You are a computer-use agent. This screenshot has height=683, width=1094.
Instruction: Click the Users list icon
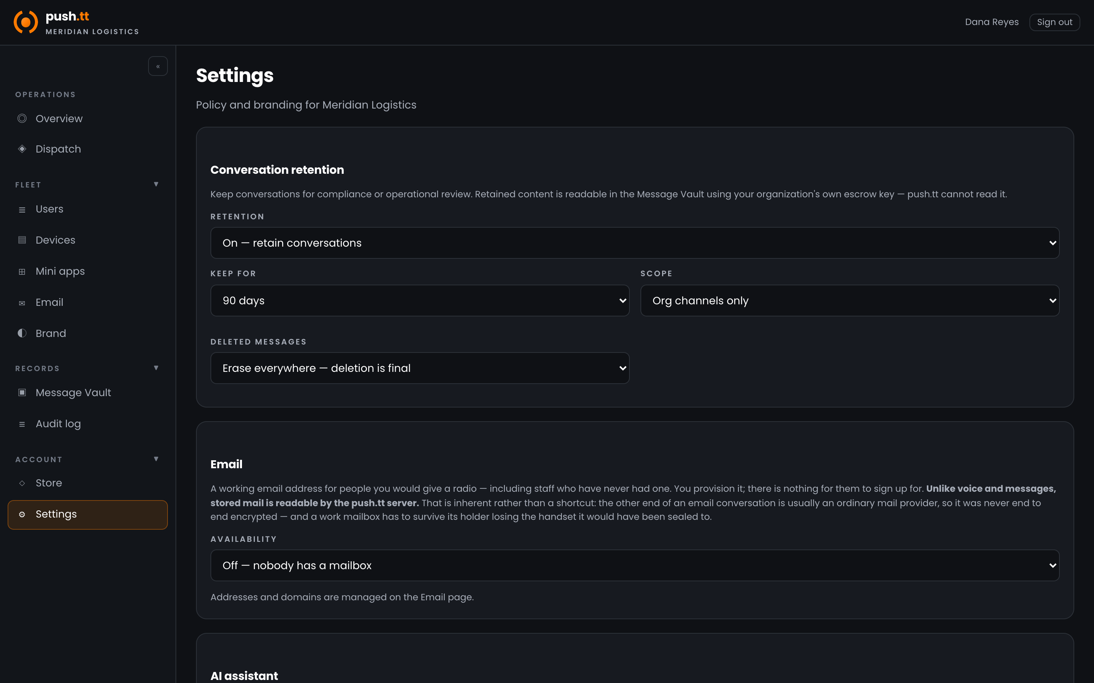pos(22,209)
